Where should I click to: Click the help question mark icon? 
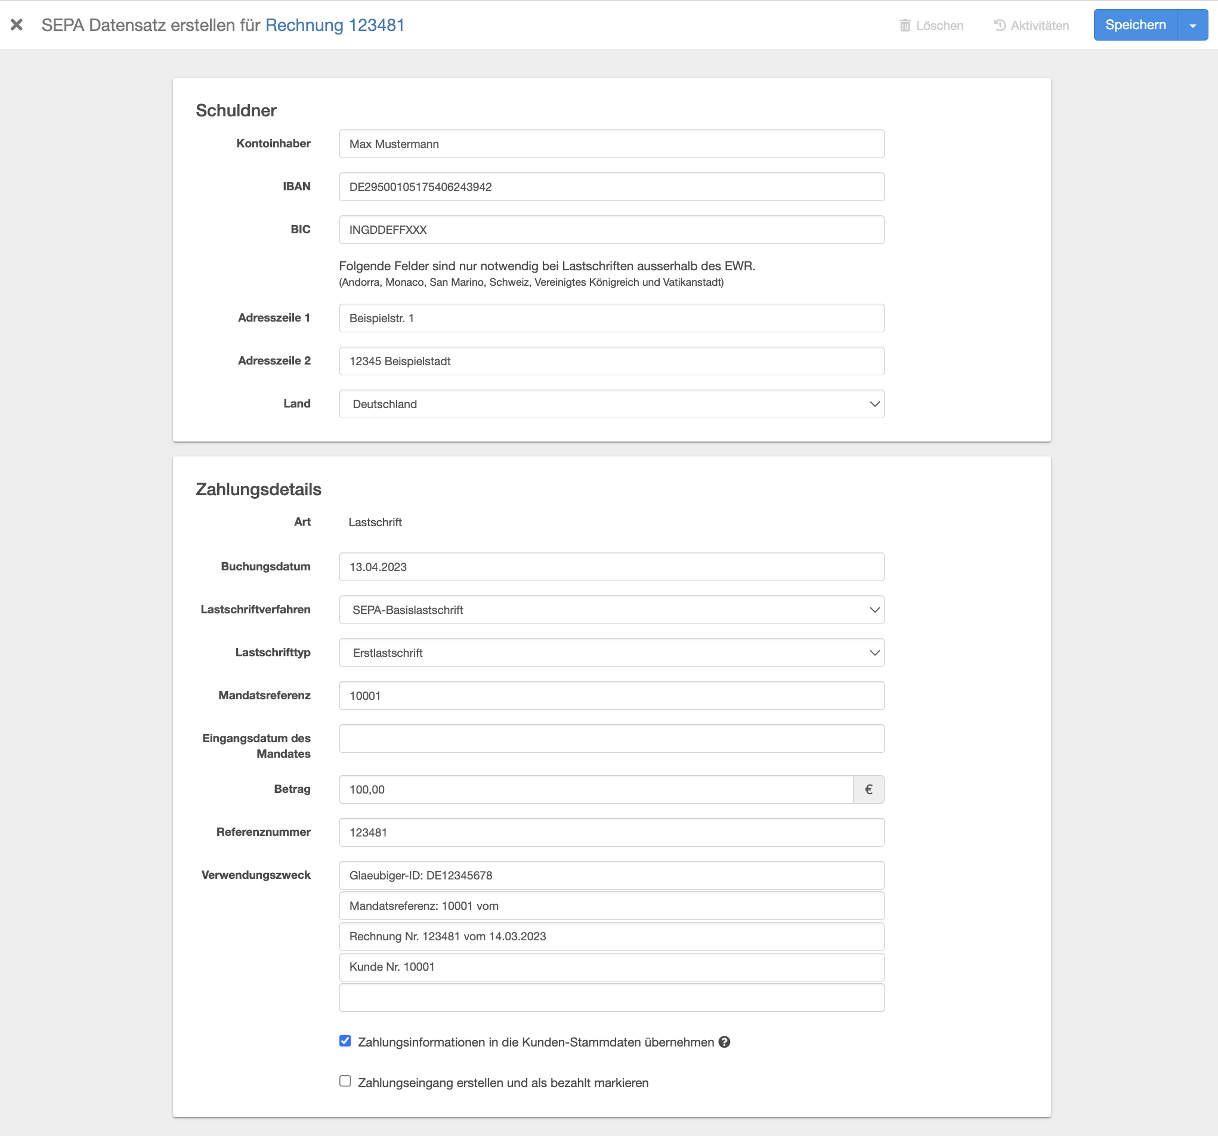click(x=724, y=1042)
